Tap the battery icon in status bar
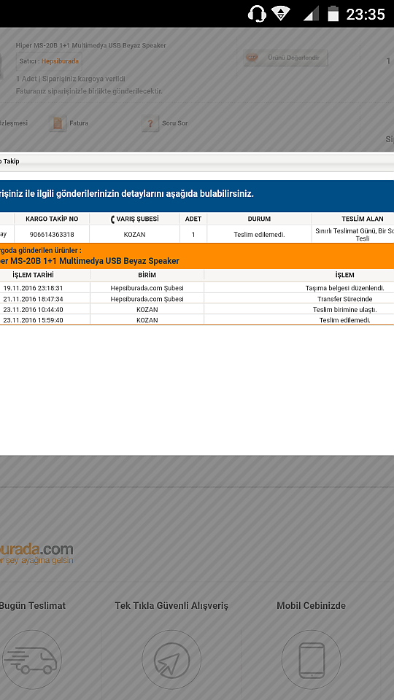The height and width of the screenshot is (700, 394). (x=333, y=13)
